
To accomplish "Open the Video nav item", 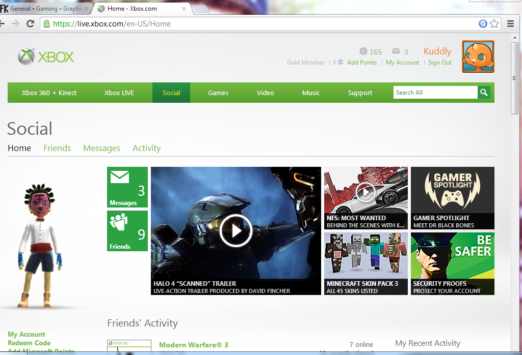I will tap(265, 93).
